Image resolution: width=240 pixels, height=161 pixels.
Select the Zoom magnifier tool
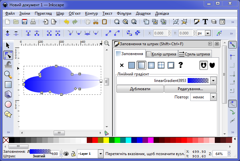click(x=8, y=75)
